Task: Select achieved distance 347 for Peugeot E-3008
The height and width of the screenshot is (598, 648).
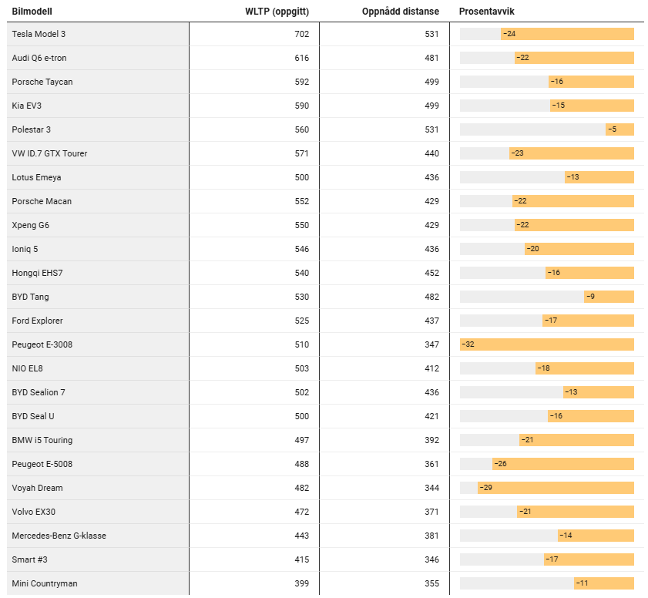Action: [x=431, y=344]
